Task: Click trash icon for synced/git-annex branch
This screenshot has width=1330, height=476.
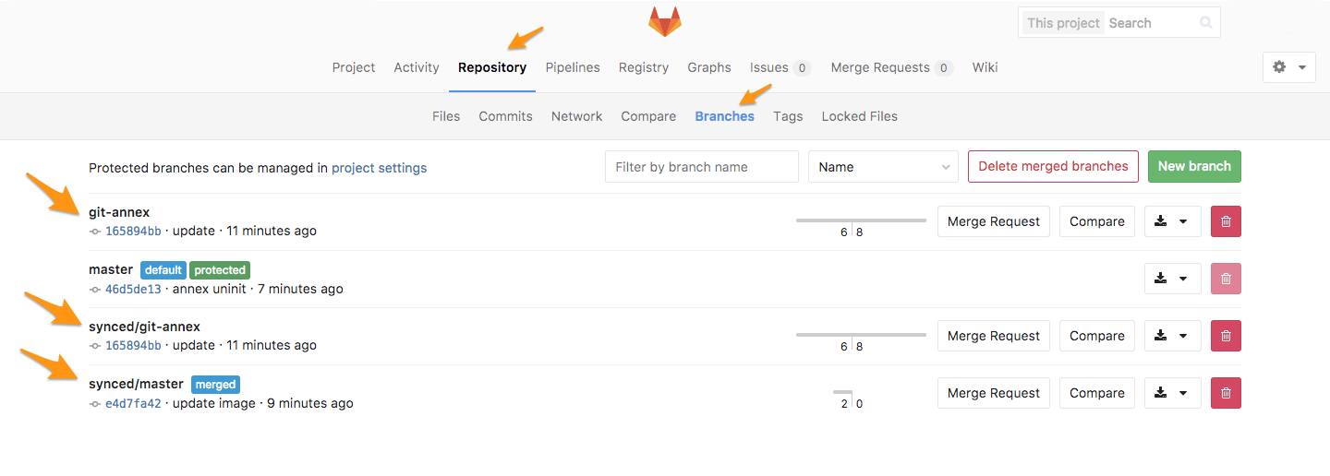Action: (x=1226, y=336)
